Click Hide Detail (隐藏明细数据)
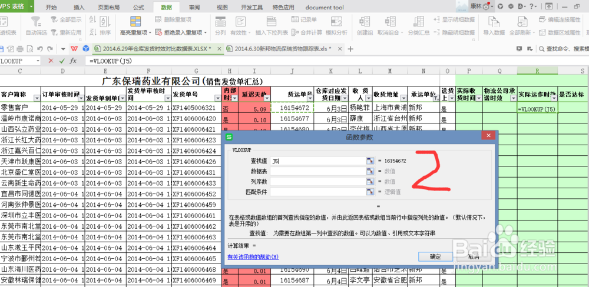Screen dimensions: 589x287 454,32
